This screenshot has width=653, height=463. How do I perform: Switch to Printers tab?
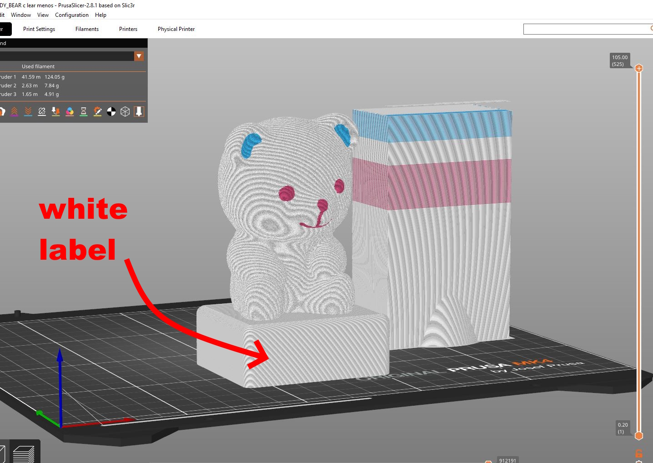click(x=128, y=29)
